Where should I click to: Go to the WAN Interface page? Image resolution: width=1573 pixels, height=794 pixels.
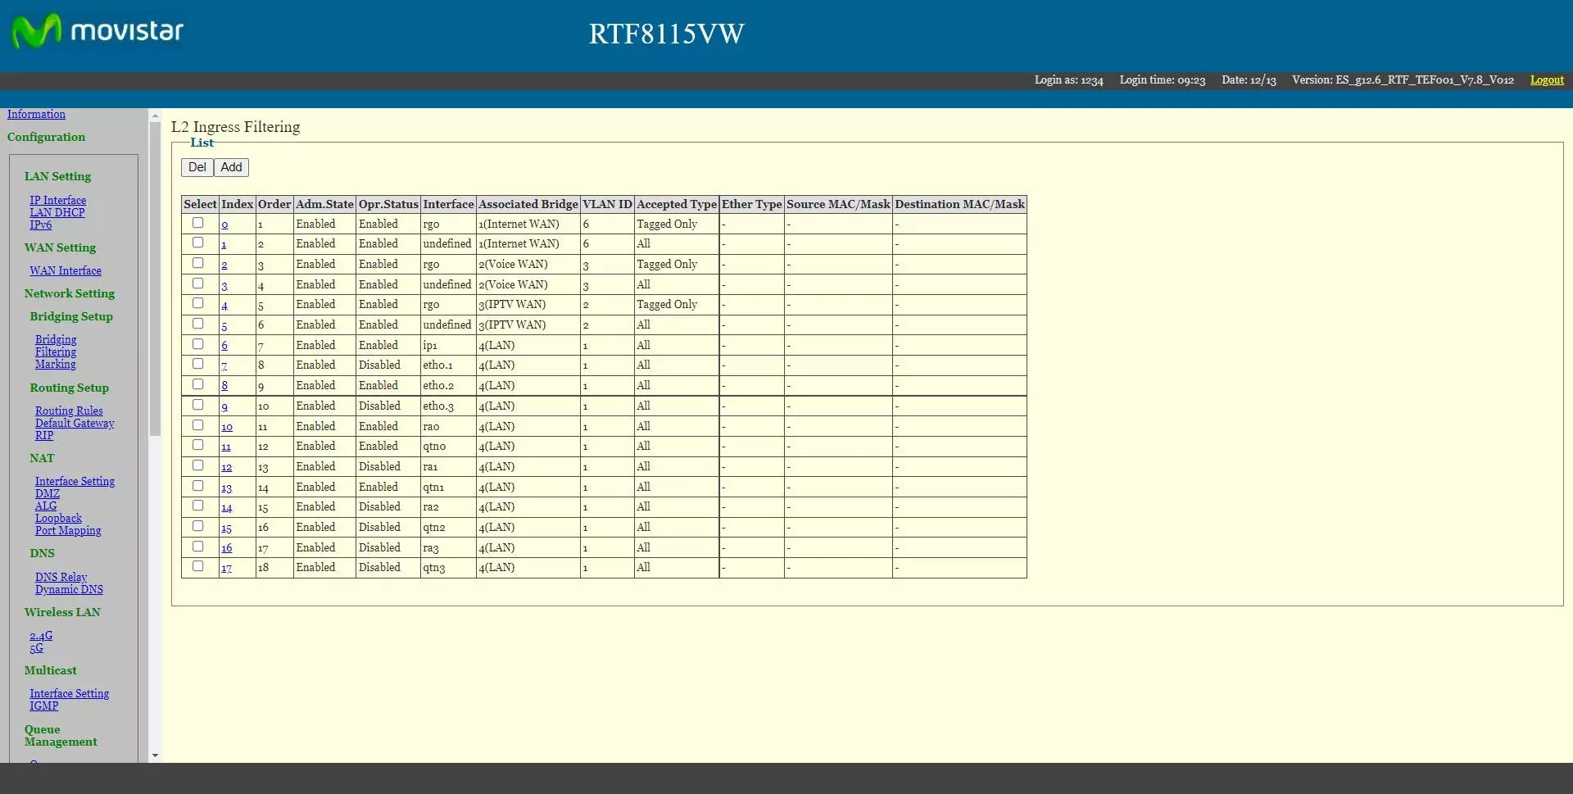(x=66, y=271)
